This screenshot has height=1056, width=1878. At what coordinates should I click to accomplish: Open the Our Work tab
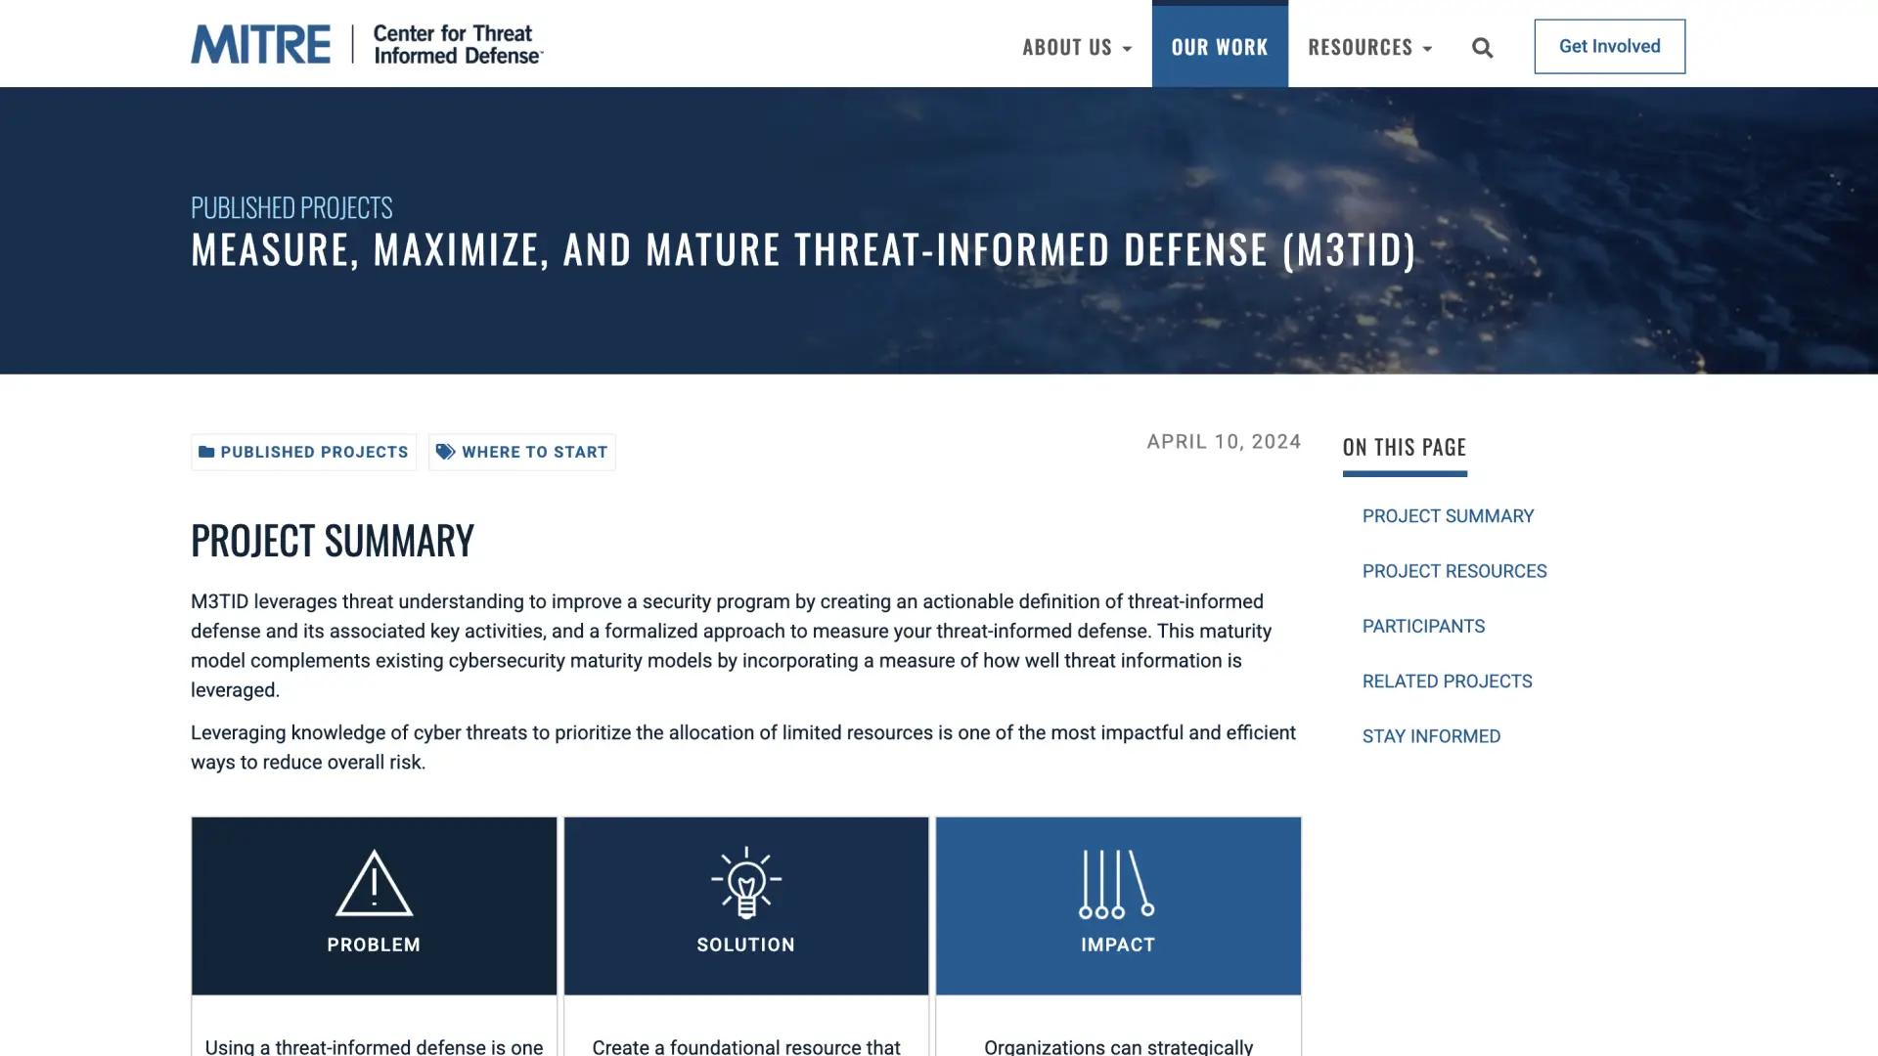(1219, 47)
